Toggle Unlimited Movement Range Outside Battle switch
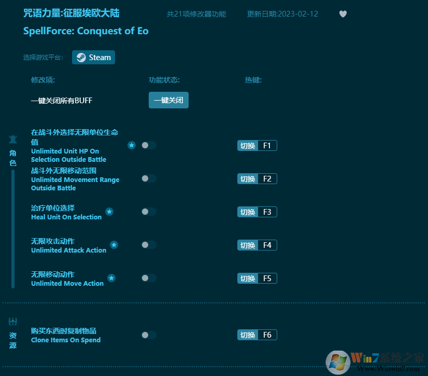This screenshot has width=428, height=376. click(x=149, y=178)
